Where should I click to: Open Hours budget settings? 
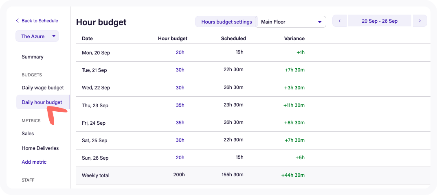(x=226, y=22)
